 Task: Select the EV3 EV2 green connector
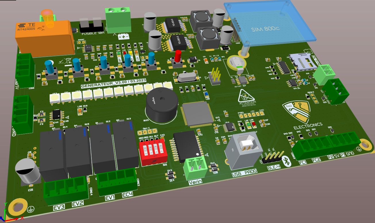pos(65,190)
